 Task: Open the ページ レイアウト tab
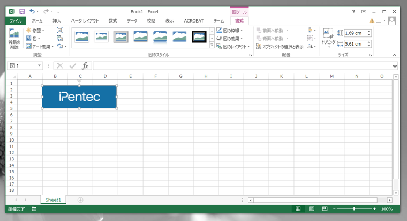click(x=85, y=21)
